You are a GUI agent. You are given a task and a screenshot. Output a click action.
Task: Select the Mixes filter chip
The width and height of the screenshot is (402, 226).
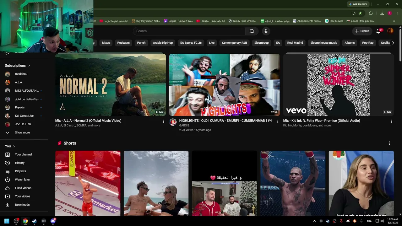[106, 43]
